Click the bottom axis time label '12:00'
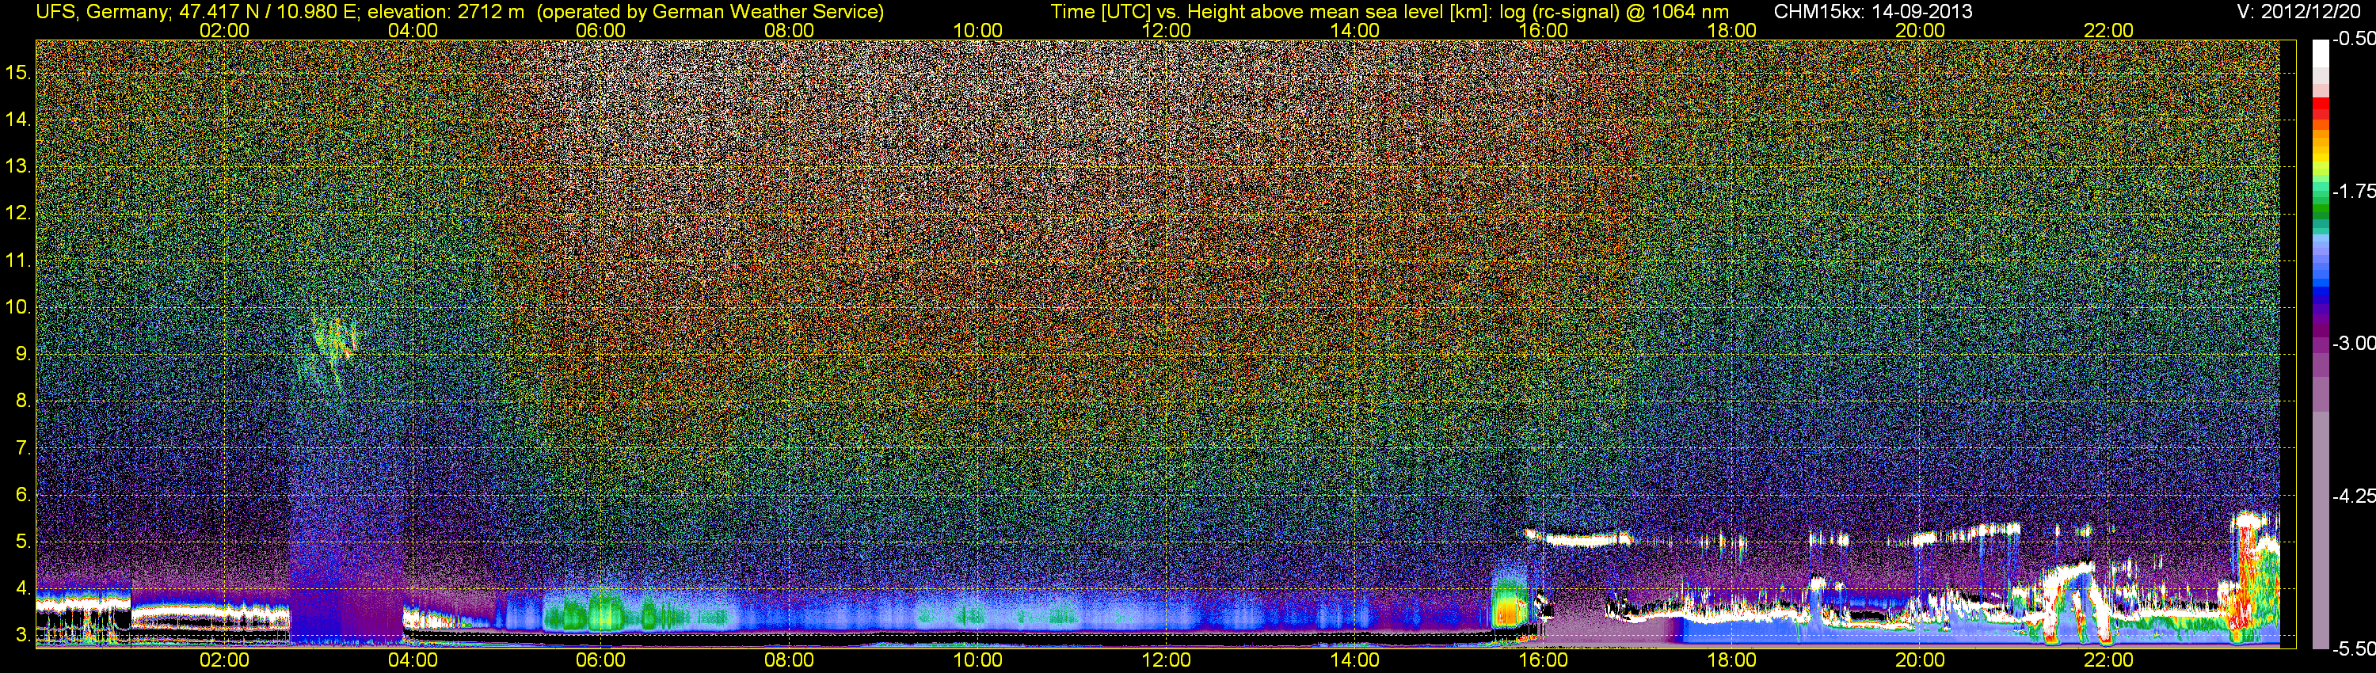 pos(1166,660)
